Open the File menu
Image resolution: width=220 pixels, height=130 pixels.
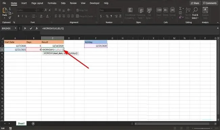[x=4, y=3]
